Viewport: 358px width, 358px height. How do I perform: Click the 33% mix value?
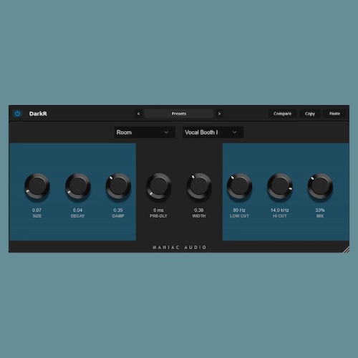point(320,210)
